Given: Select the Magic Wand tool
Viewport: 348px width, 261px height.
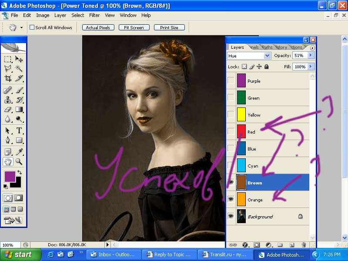Looking at the screenshot, I should point(19,68).
